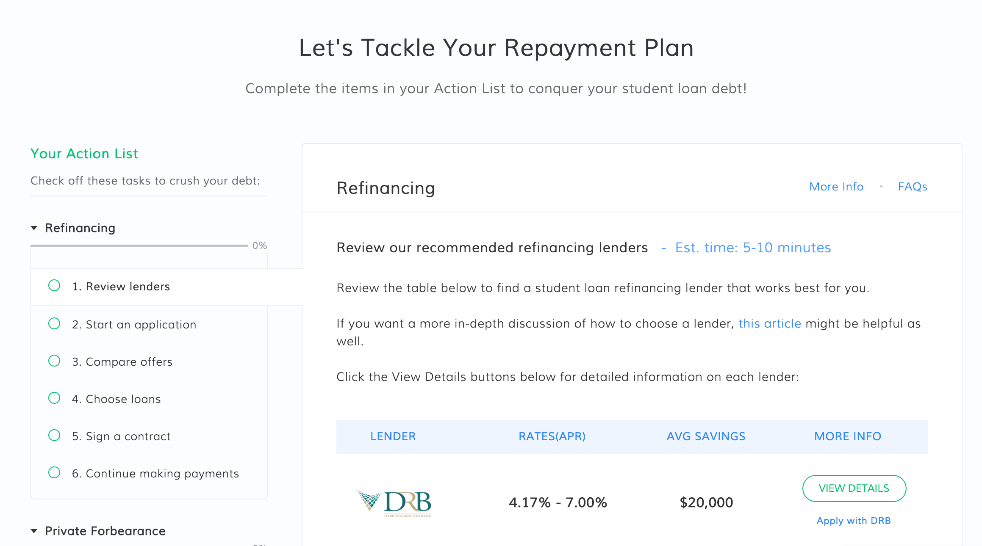Click the "Est. time: 5-10 minutes" text

coord(753,248)
